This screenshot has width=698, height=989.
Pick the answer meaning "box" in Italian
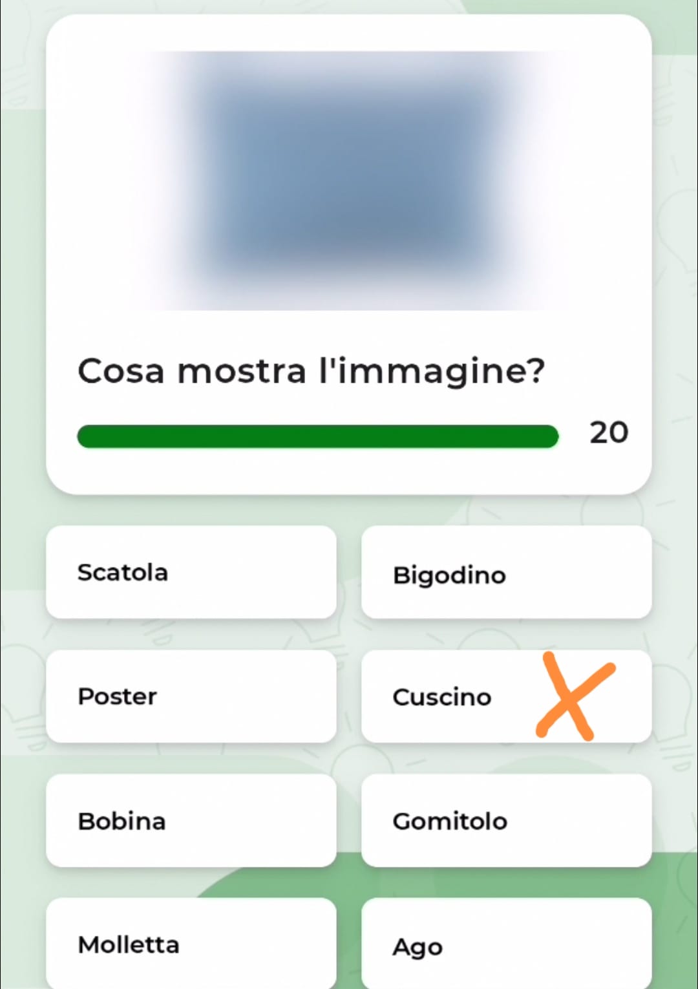[x=191, y=572]
